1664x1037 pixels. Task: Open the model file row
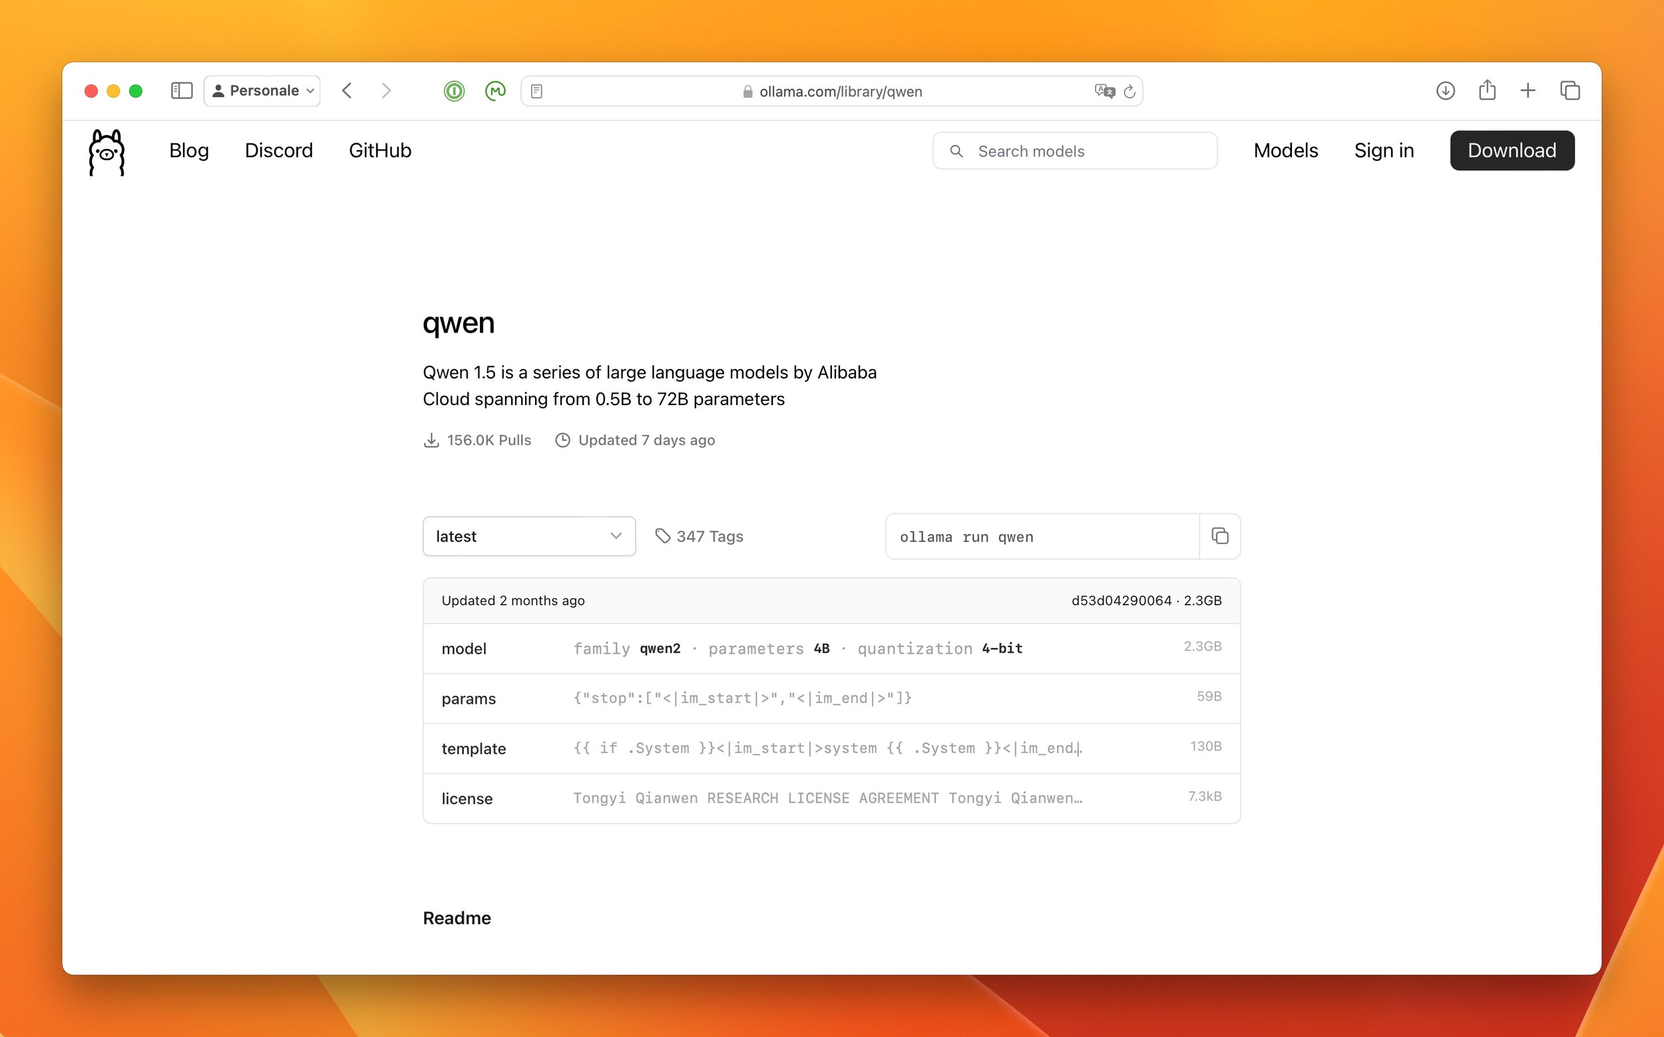point(831,648)
